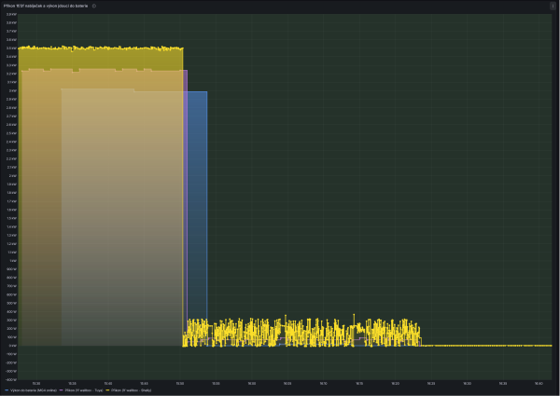
Task: Open the panel menu three-dots icon
Action: (553, 7)
